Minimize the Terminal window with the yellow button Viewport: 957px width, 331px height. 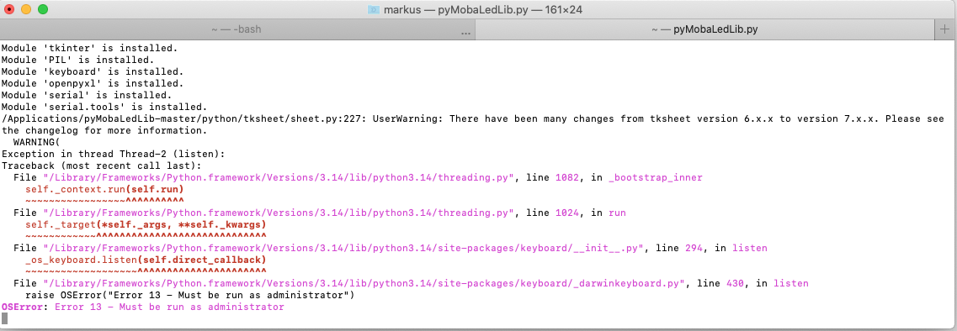25,9
